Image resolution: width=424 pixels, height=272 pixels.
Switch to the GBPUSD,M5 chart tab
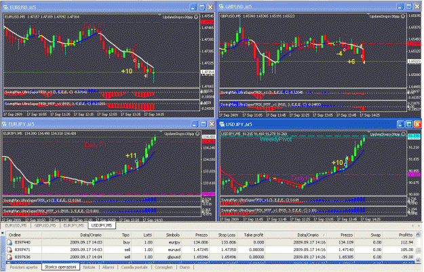point(45,225)
